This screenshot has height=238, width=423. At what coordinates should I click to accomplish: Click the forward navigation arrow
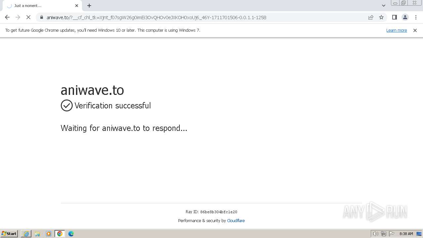click(18, 17)
